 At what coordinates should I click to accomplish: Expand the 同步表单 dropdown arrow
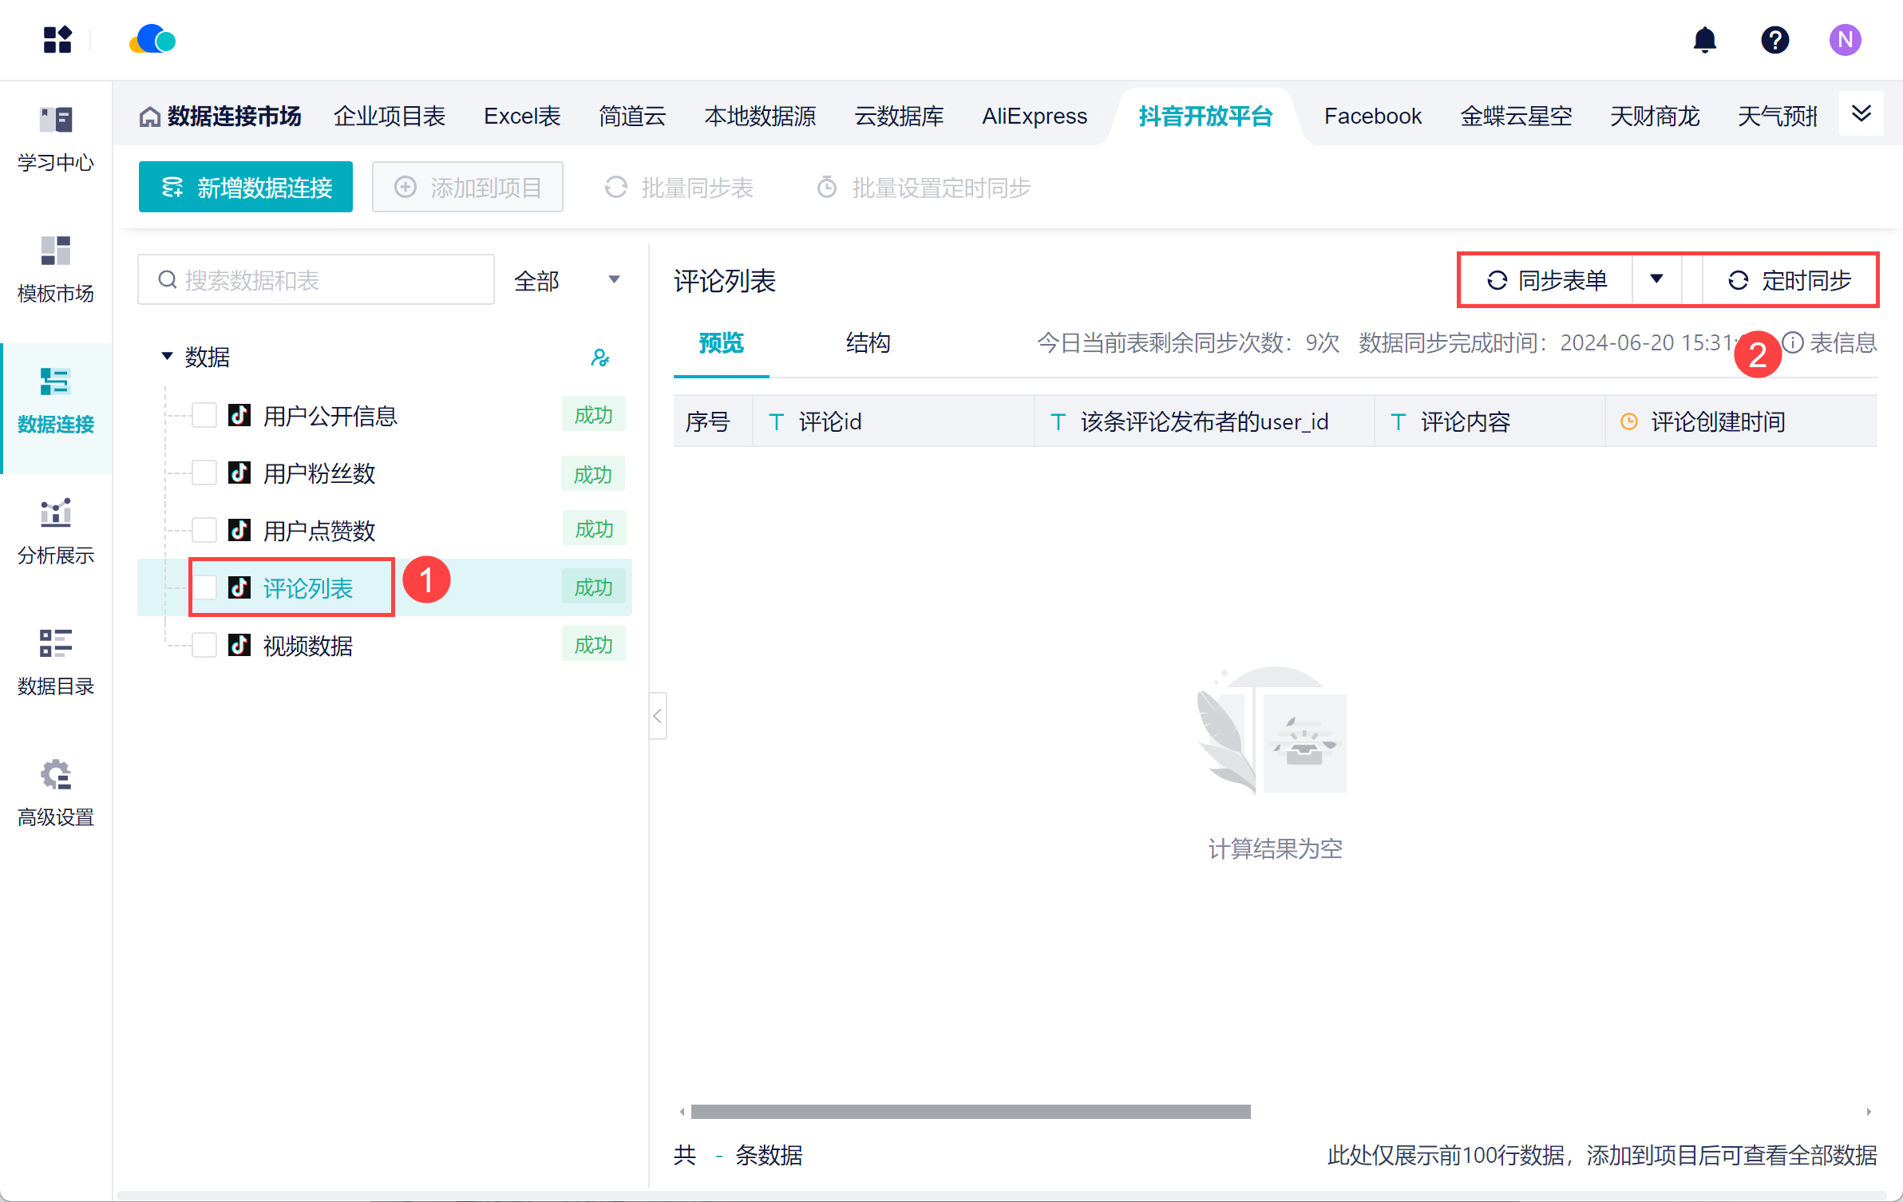(1656, 279)
